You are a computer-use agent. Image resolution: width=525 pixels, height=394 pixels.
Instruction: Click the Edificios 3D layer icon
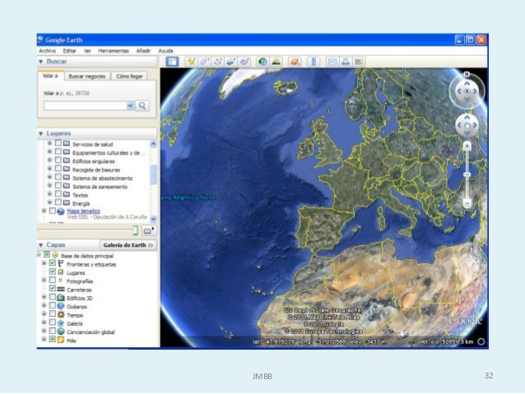pyautogui.click(x=61, y=298)
